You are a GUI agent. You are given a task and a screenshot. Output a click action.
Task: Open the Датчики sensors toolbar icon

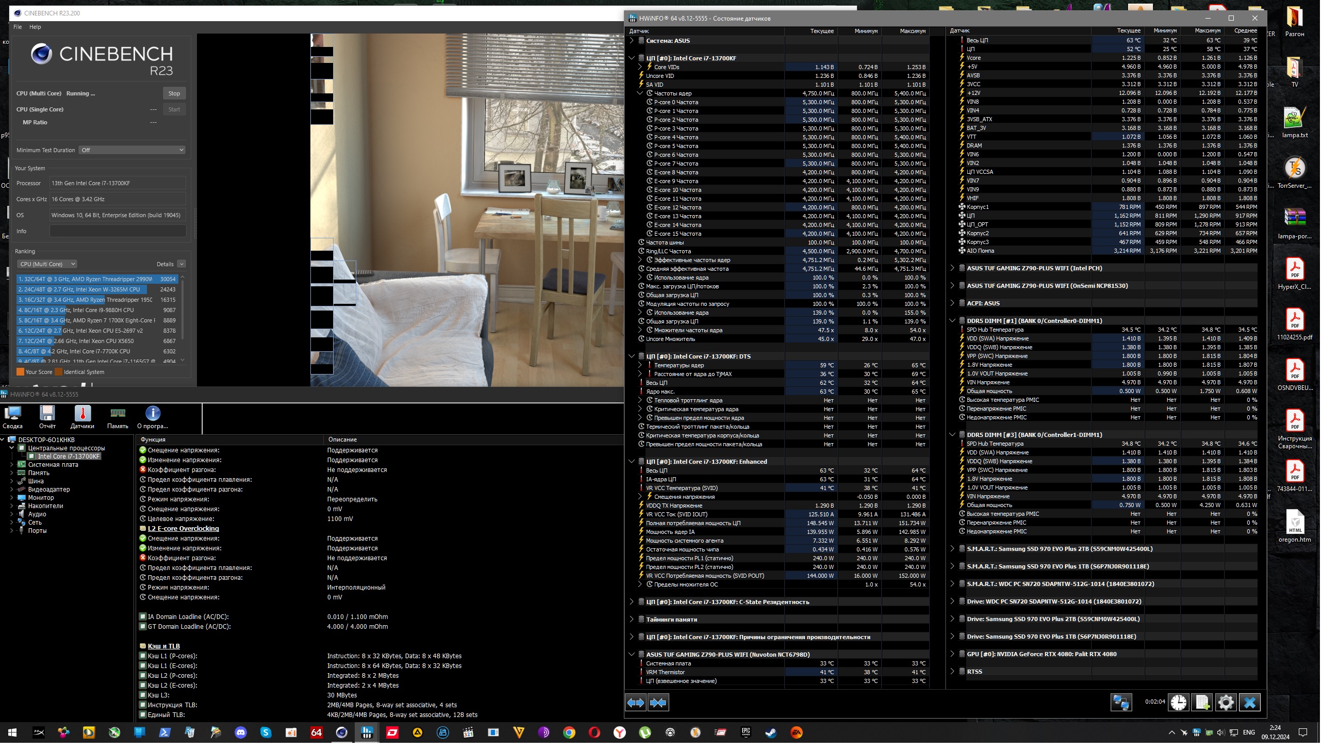82,418
